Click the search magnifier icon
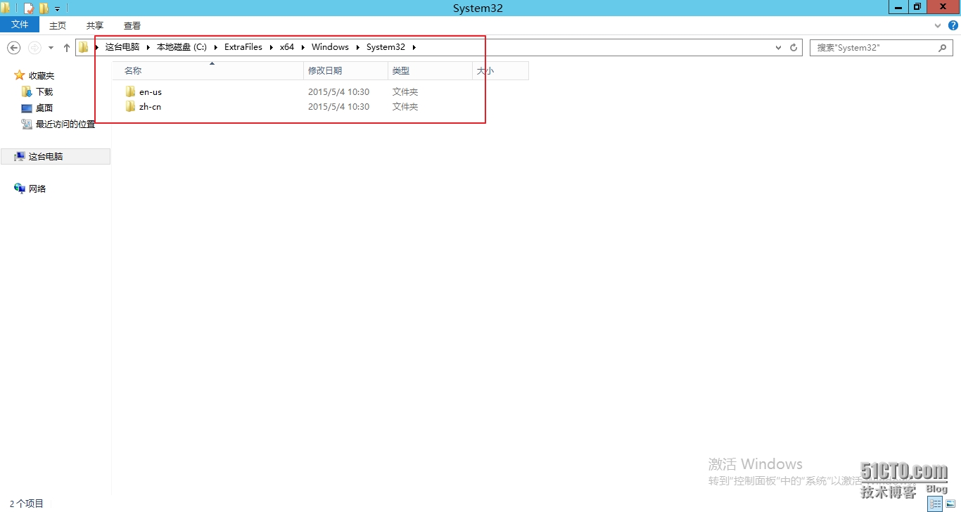961x512 pixels. tap(943, 48)
